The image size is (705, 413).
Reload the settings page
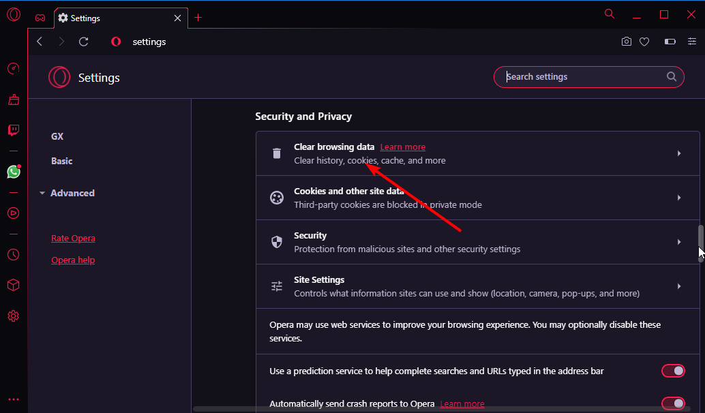84,42
